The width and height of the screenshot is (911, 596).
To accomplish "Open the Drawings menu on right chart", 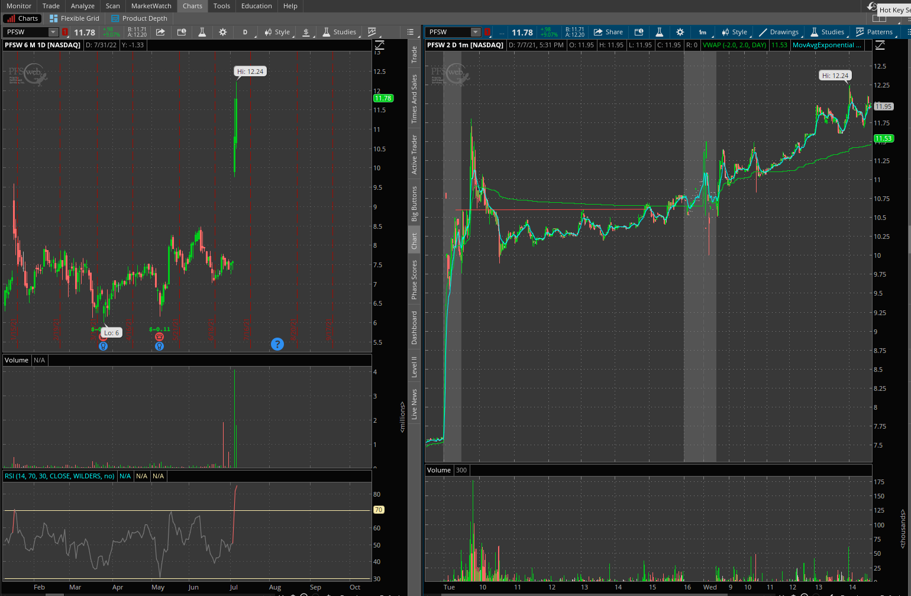I will click(x=779, y=32).
